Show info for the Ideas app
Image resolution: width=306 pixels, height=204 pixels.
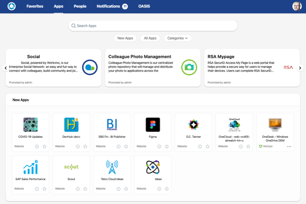click(159, 189)
